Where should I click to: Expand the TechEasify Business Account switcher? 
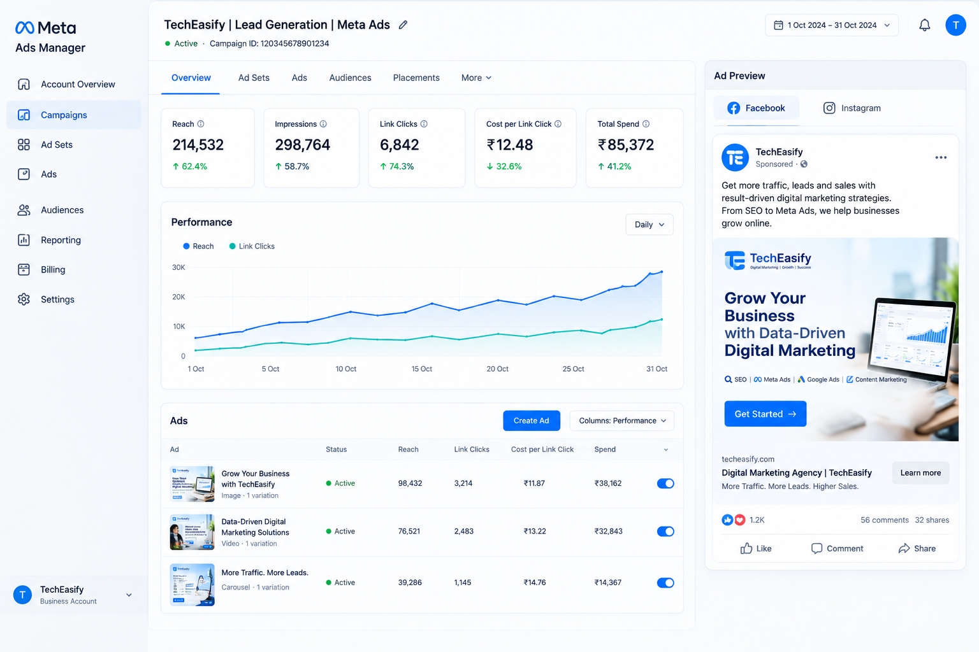(x=129, y=595)
